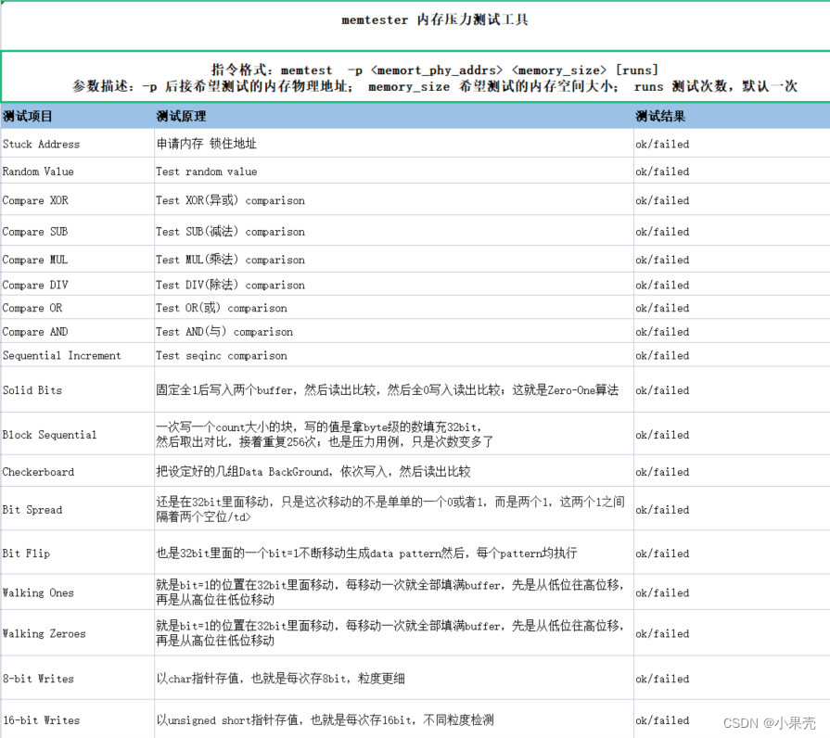Select 'ok/failed' in the Walking Ones row
Viewport: 830px width, 738px height.
(x=662, y=593)
